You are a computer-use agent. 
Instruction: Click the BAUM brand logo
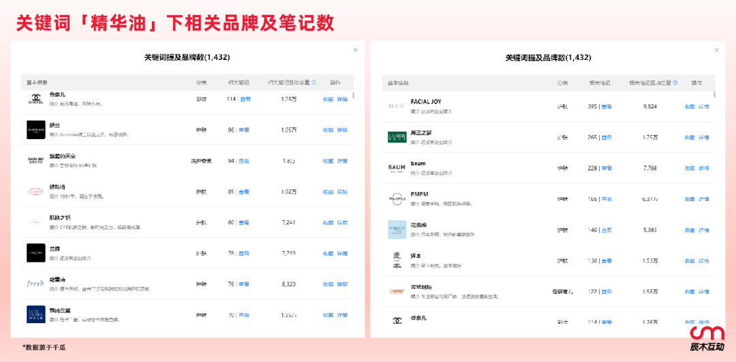click(x=397, y=168)
